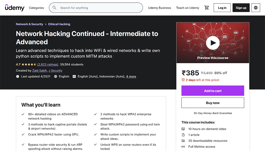Click the closed captions icon
Screen dimensions: 265x151
pos(74,77)
